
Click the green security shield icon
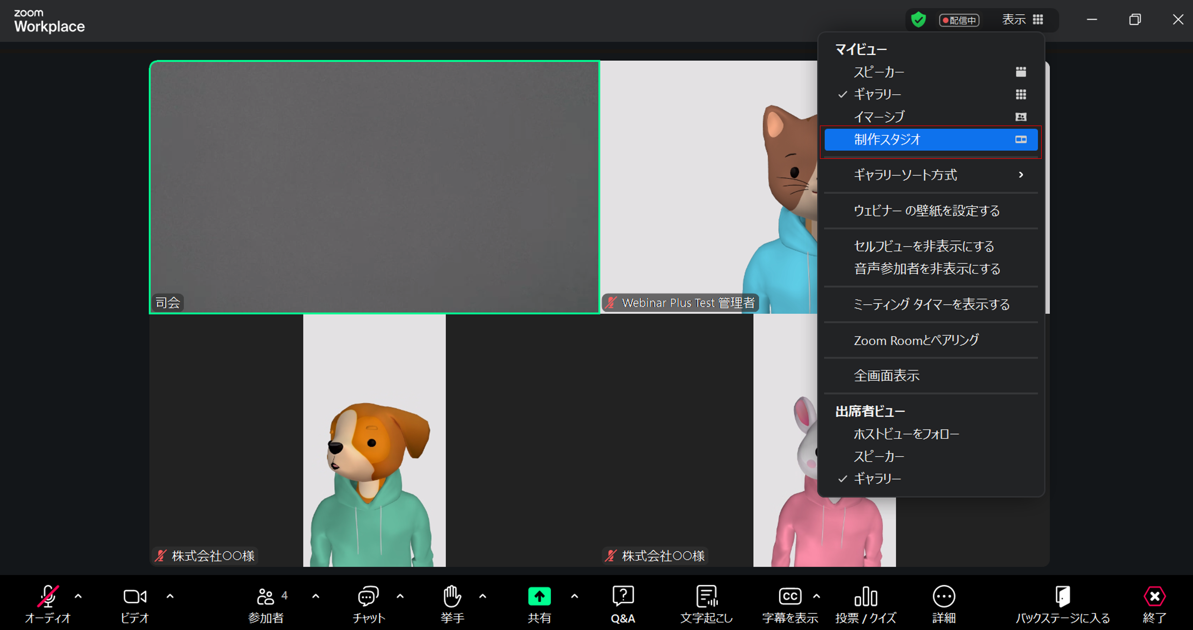(918, 20)
